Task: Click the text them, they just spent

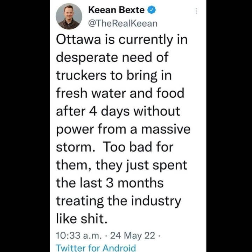Action: point(122,165)
